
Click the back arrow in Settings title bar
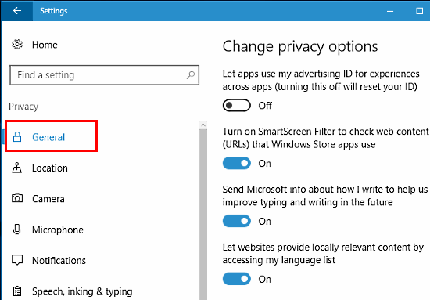[17, 11]
